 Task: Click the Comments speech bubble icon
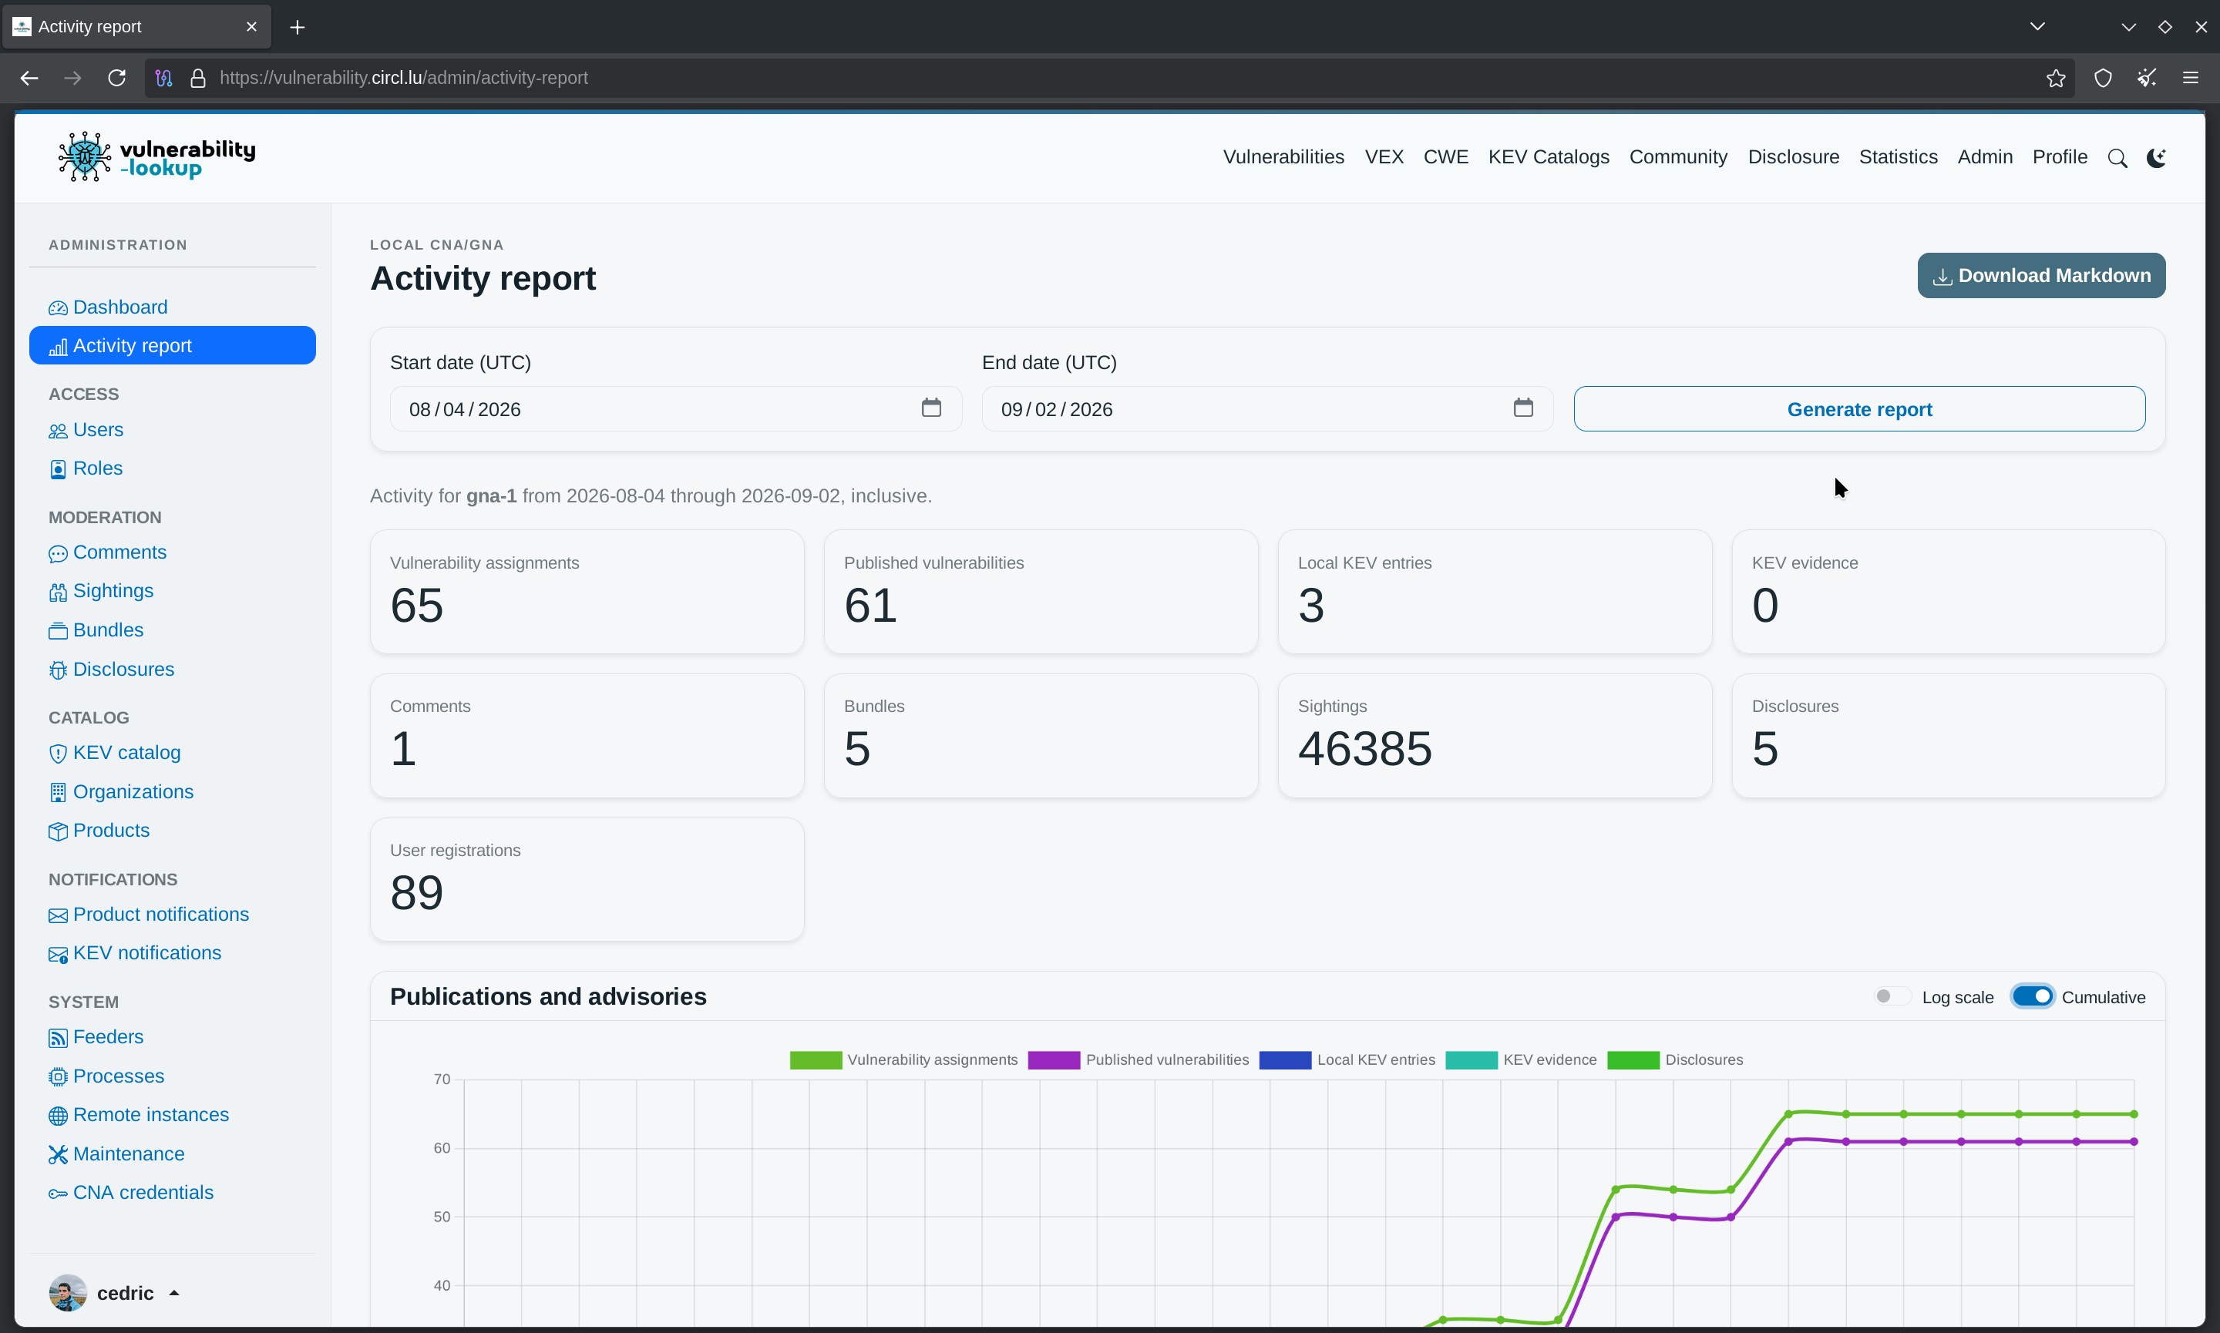pyautogui.click(x=58, y=553)
